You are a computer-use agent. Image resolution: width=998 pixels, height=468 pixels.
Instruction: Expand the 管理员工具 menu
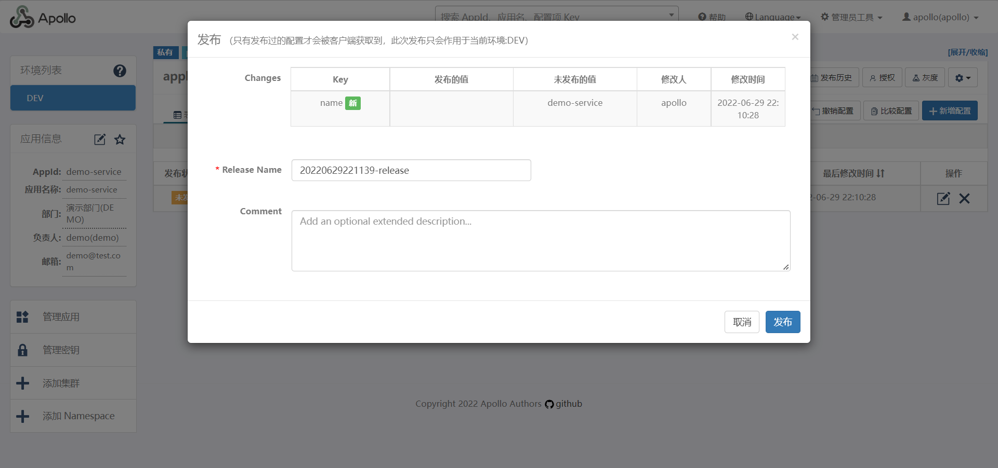pos(851,17)
